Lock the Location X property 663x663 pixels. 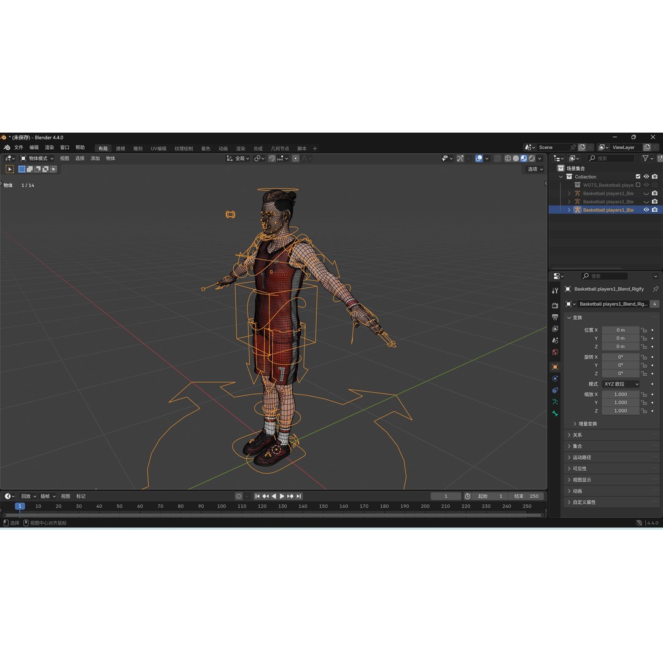[644, 330]
